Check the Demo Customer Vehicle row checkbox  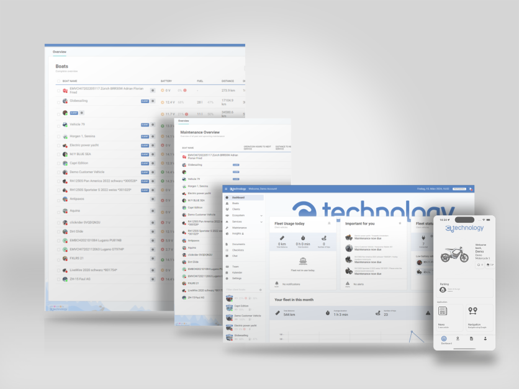(58, 172)
